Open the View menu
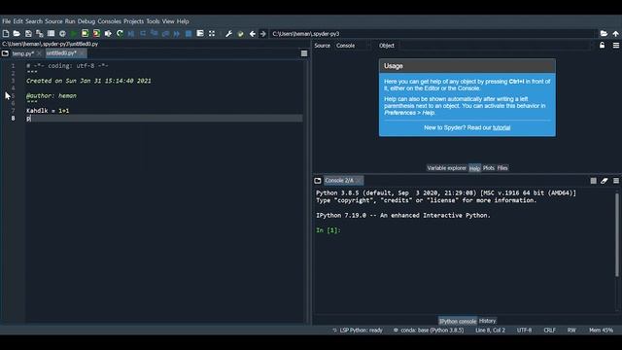 [x=168, y=21]
